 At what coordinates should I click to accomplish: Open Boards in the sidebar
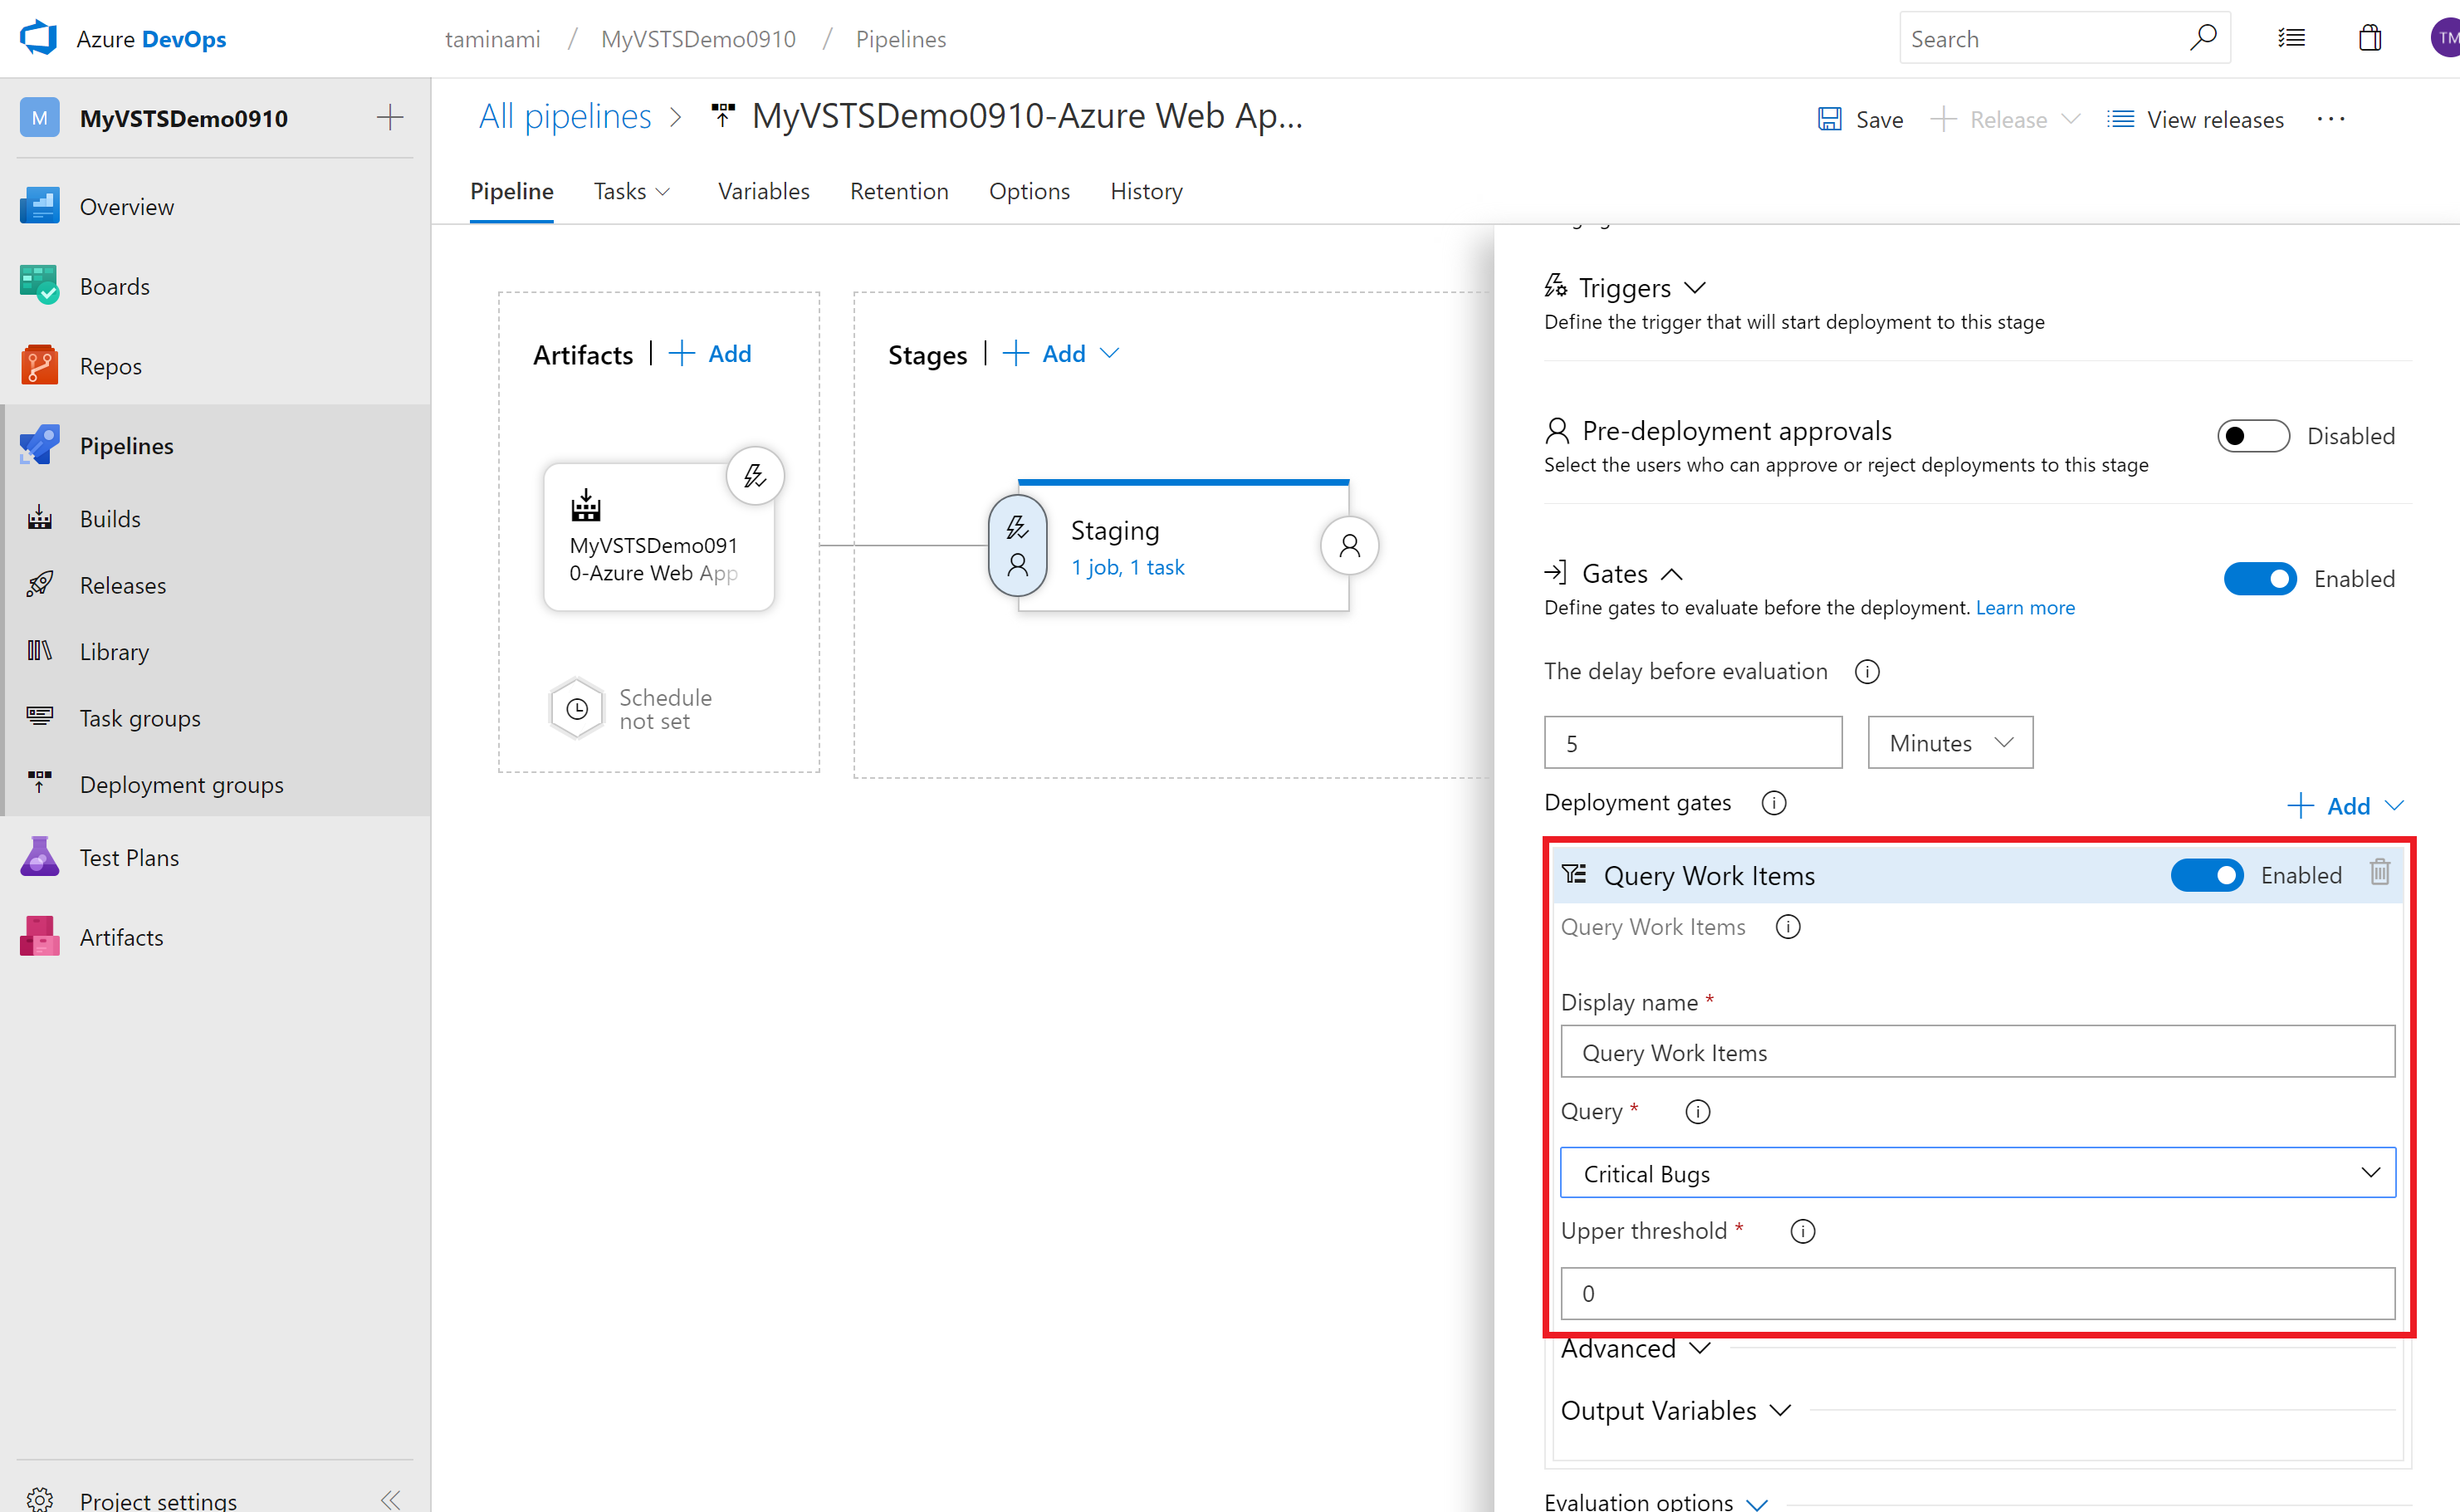tap(114, 287)
